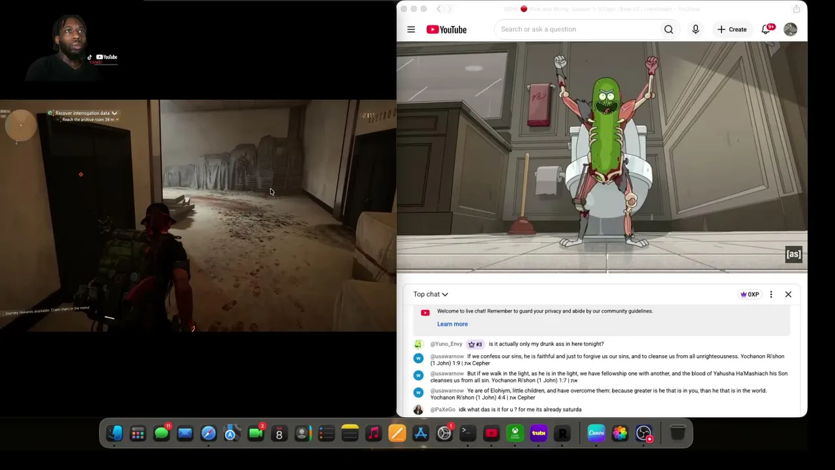
Task: Expand the Top chat dropdown
Action: coord(431,294)
